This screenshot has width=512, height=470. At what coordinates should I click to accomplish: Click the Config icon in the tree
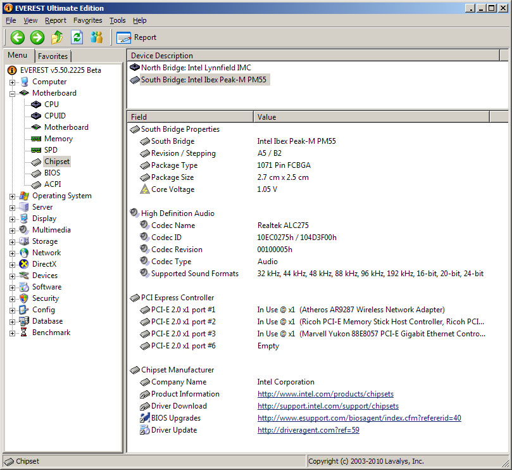point(24,310)
